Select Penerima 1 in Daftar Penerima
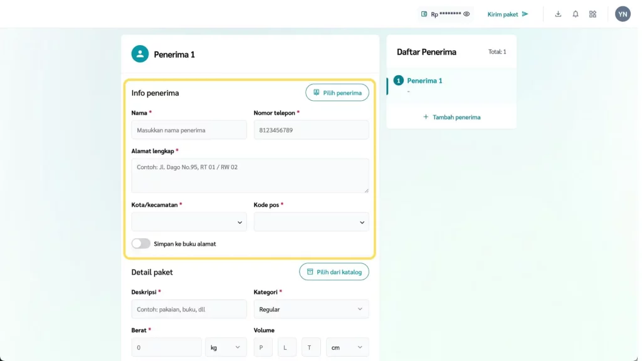 tap(424, 81)
